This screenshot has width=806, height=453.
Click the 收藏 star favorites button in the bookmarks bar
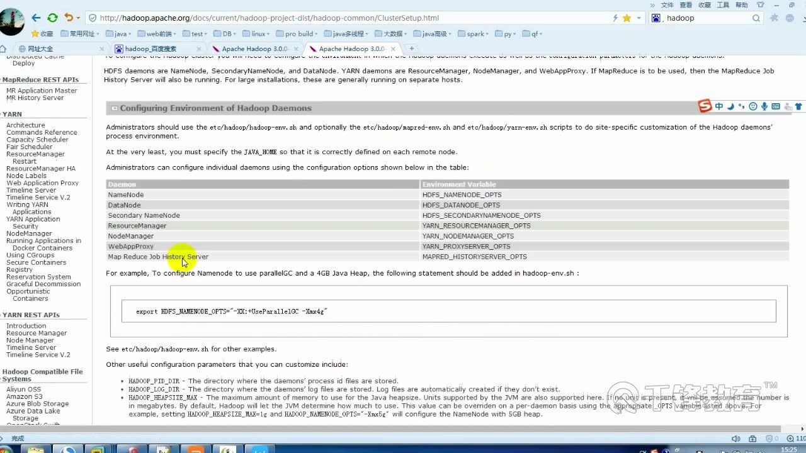(x=42, y=34)
